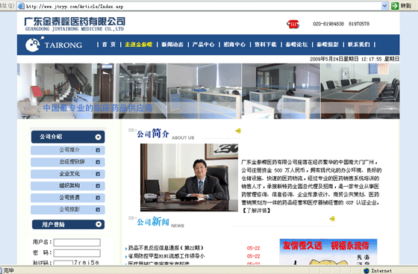This screenshot has height=274, width=418.
Task: Open the address bar dropdown arrow
Action: pos(384,6)
